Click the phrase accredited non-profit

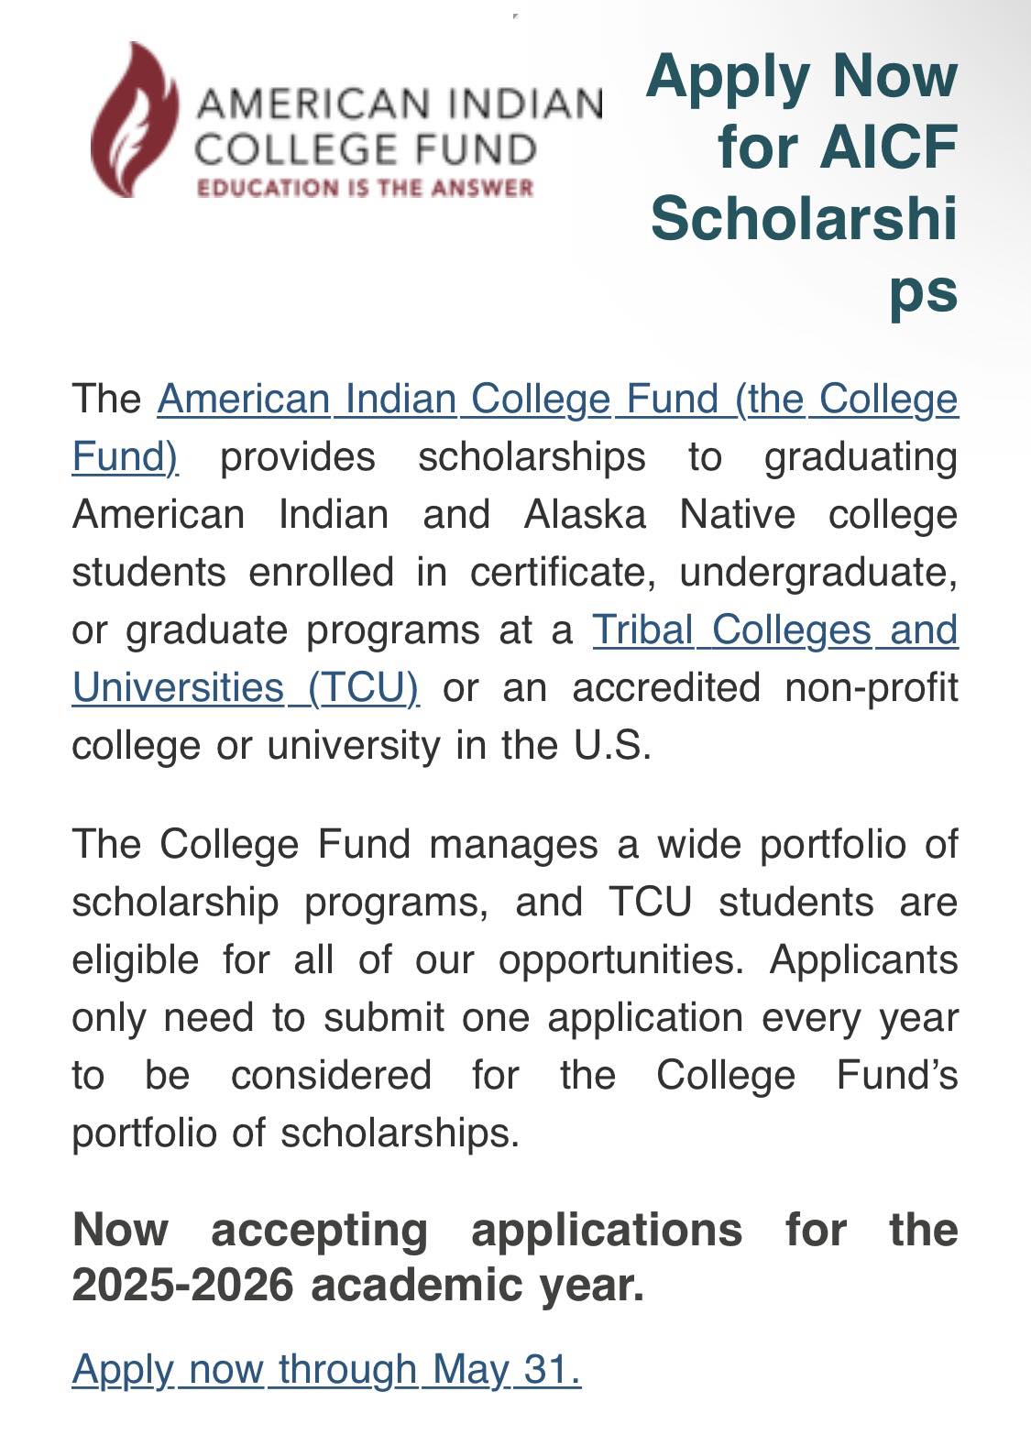[765, 688]
